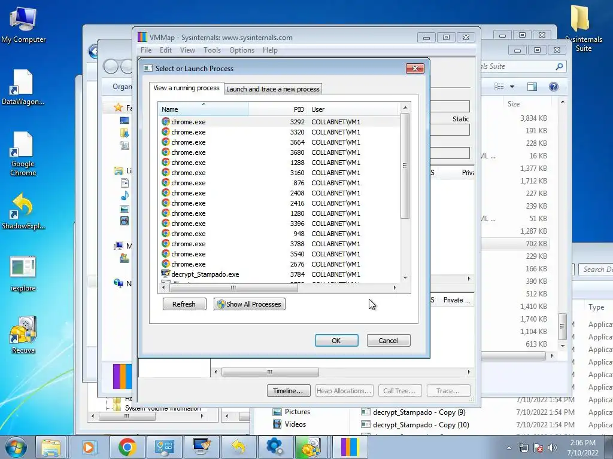Image resolution: width=613 pixels, height=459 pixels.
Task: Select chrome.exe with PID 3292
Action: [280, 122]
